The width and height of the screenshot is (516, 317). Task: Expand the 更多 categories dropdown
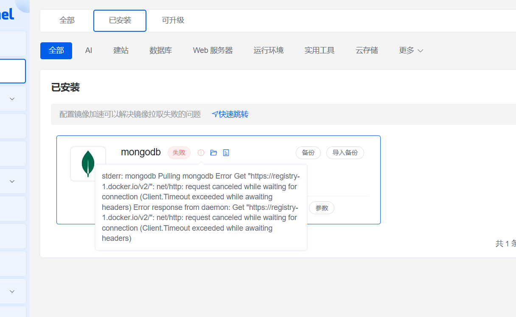411,50
